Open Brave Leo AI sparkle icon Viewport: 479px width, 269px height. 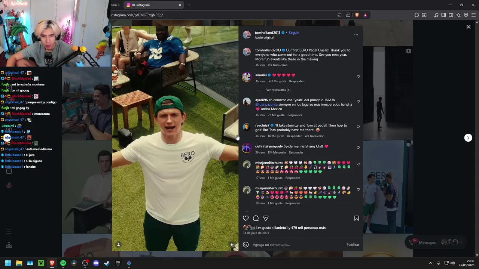click(458, 15)
